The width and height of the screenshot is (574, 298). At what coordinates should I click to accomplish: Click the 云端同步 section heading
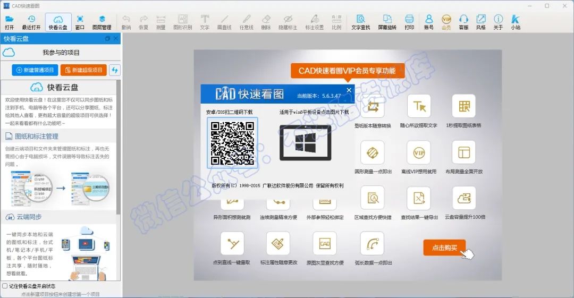pos(29,217)
